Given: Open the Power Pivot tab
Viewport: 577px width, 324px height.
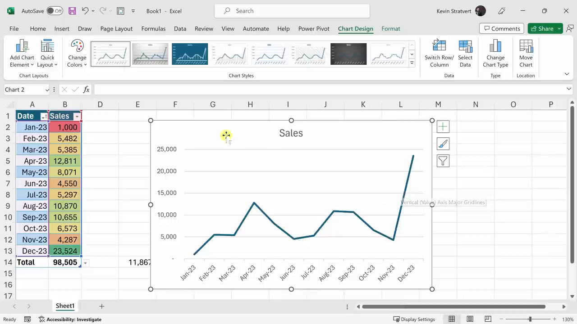Looking at the screenshot, I should [314, 28].
